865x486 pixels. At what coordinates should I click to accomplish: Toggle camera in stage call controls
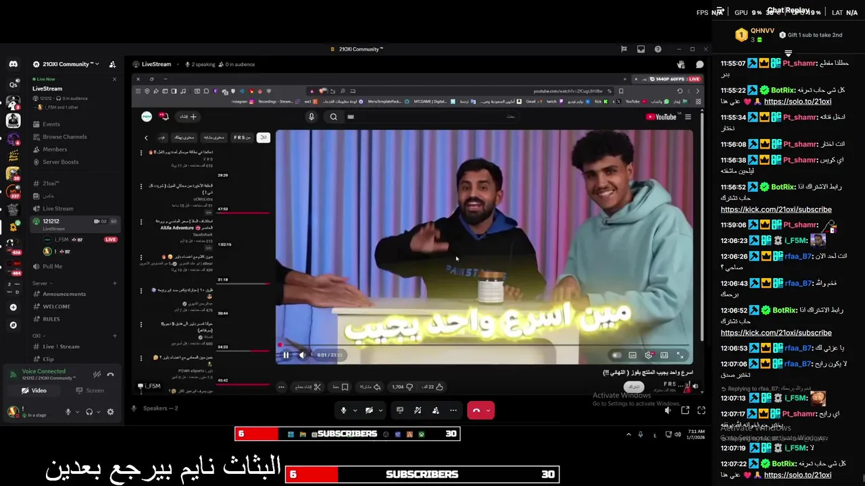[369, 410]
